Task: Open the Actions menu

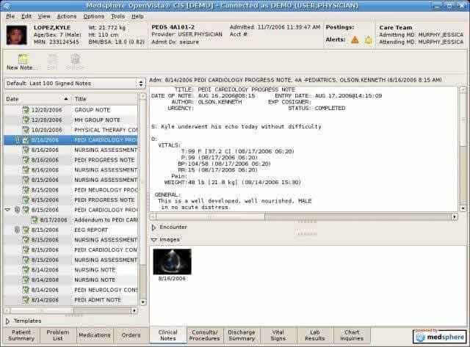Action: point(67,16)
